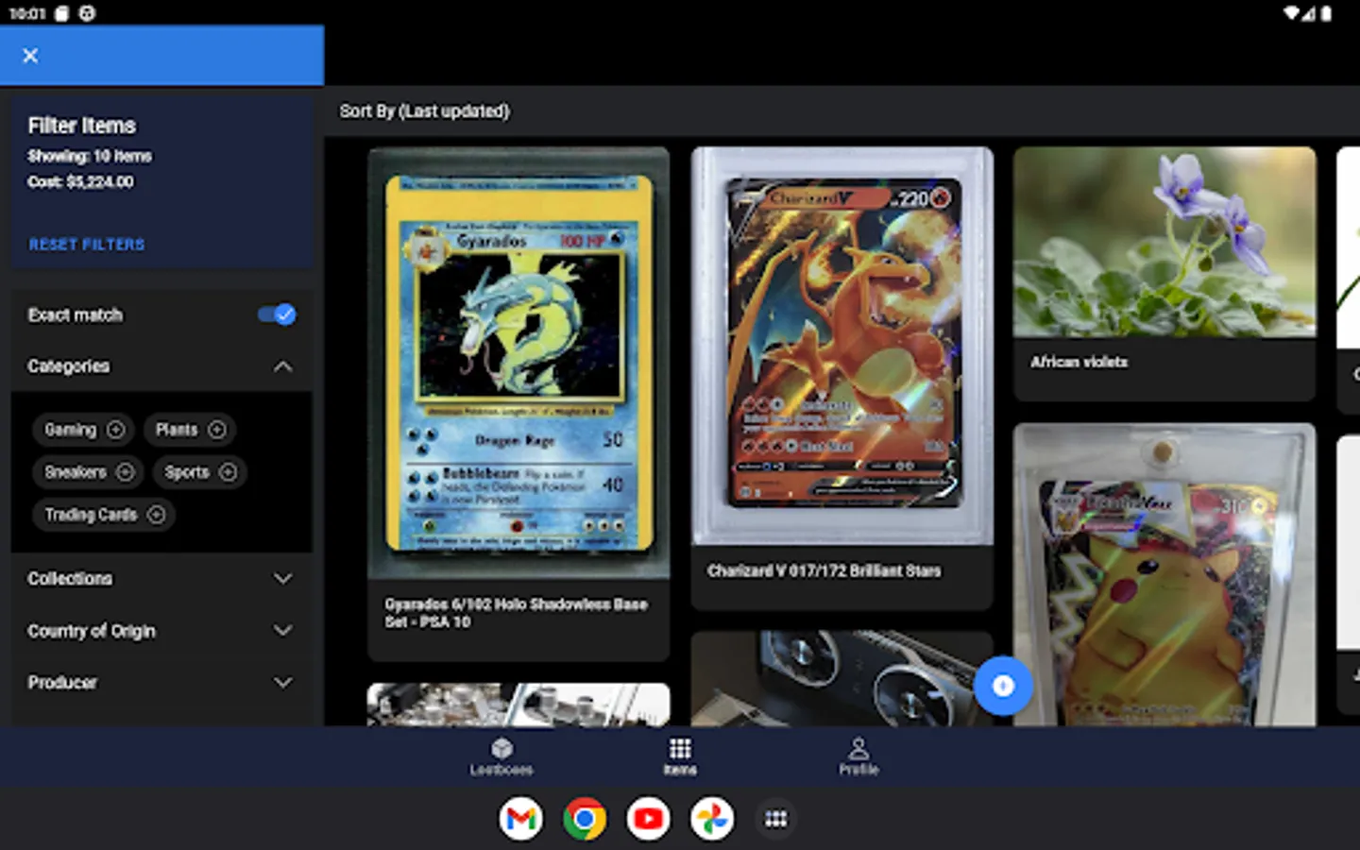The height and width of the screenshot is (850, 1360).
Task: Tap the blue floating action button
Action: click(x=1003, y=686)
